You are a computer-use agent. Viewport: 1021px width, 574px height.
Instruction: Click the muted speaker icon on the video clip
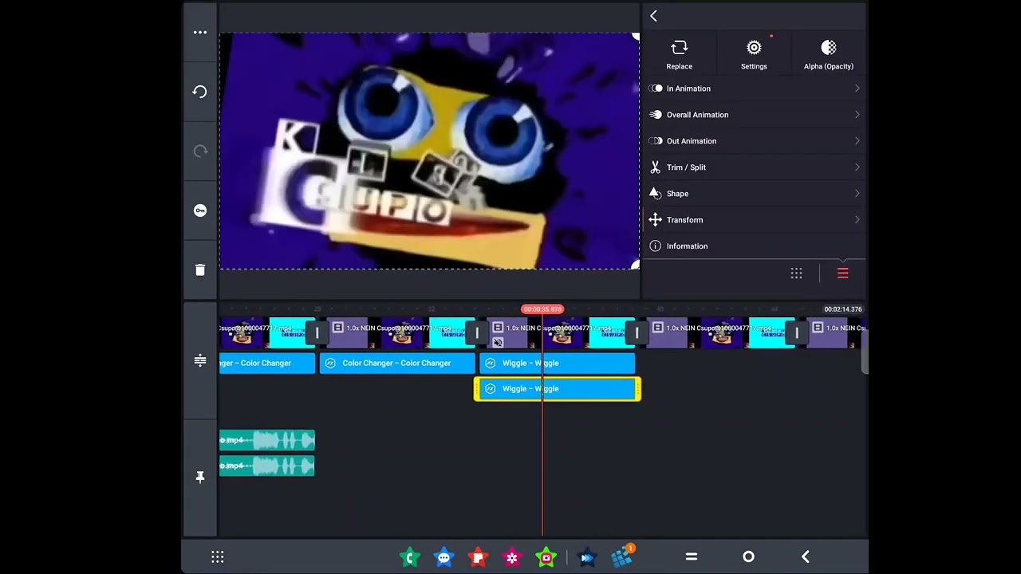tap(498, 343)
